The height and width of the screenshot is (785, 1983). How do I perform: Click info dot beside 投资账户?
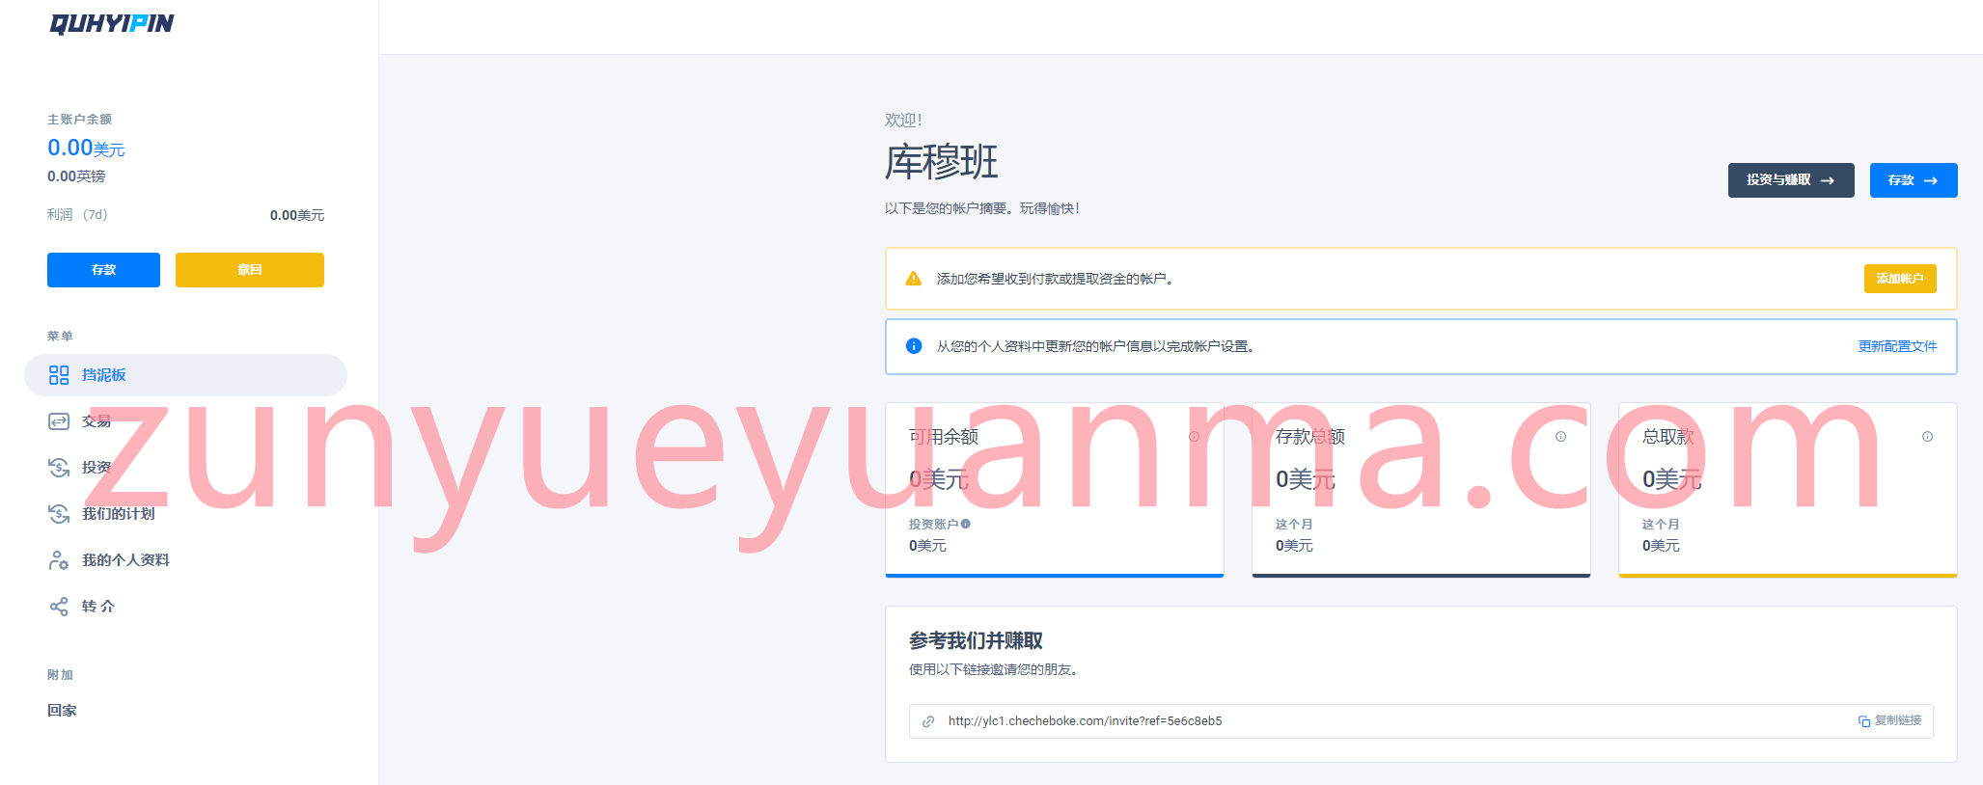(966, 524)
